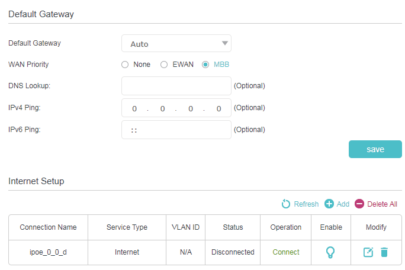Click the N/A VLAN ID cell

[186, 252]
